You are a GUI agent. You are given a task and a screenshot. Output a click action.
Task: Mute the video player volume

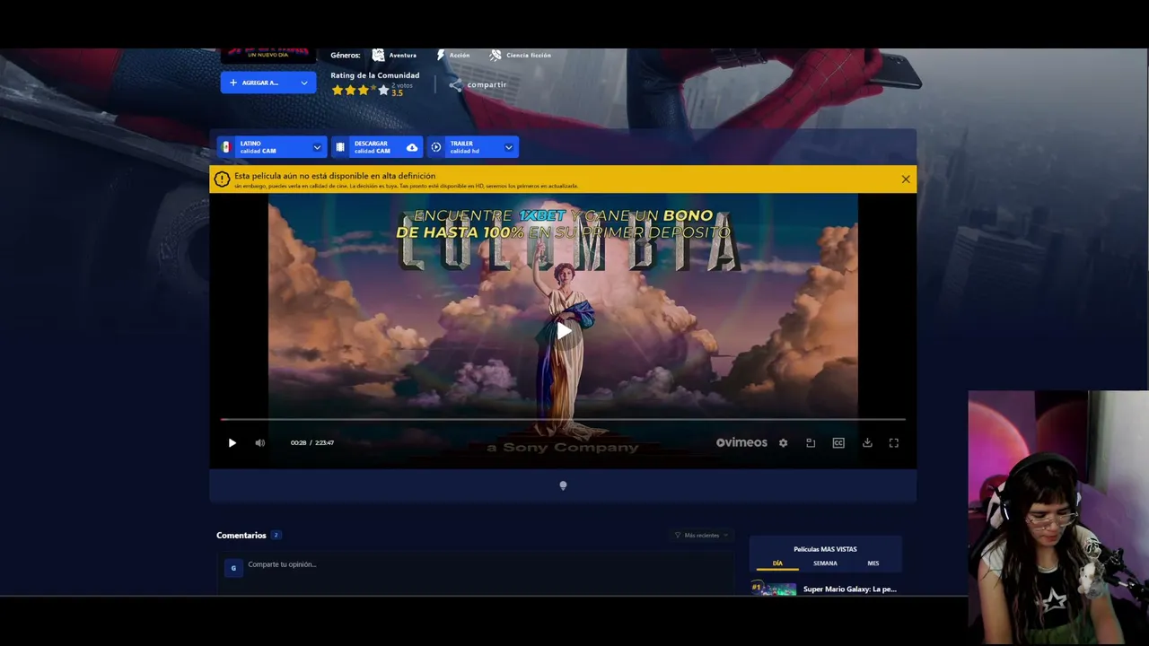click(259, 442)
